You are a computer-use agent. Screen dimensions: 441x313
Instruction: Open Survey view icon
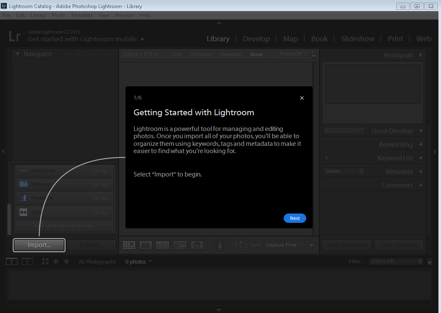180,245
